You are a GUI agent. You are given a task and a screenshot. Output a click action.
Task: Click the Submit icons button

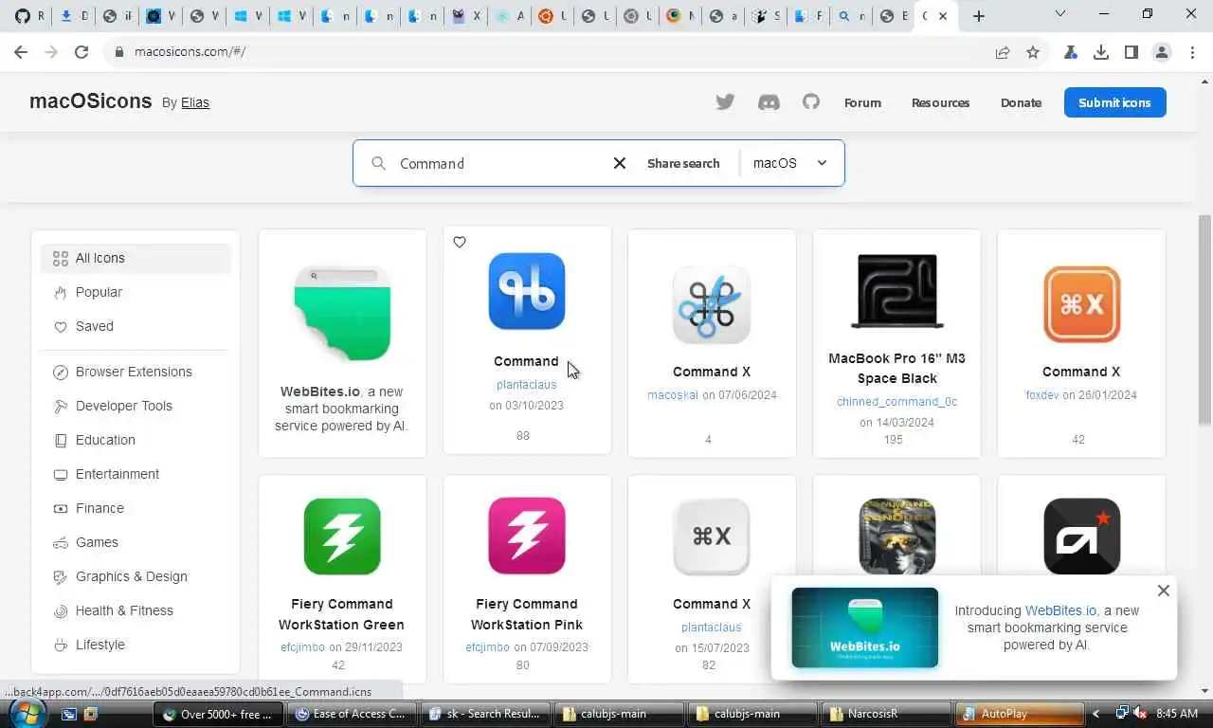[1114, 102]
